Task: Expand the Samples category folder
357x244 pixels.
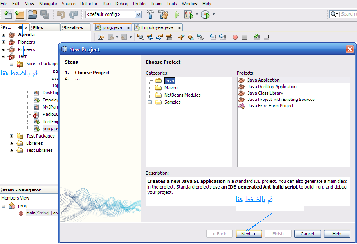Action: pyautogui.click(x=150, y=102)
